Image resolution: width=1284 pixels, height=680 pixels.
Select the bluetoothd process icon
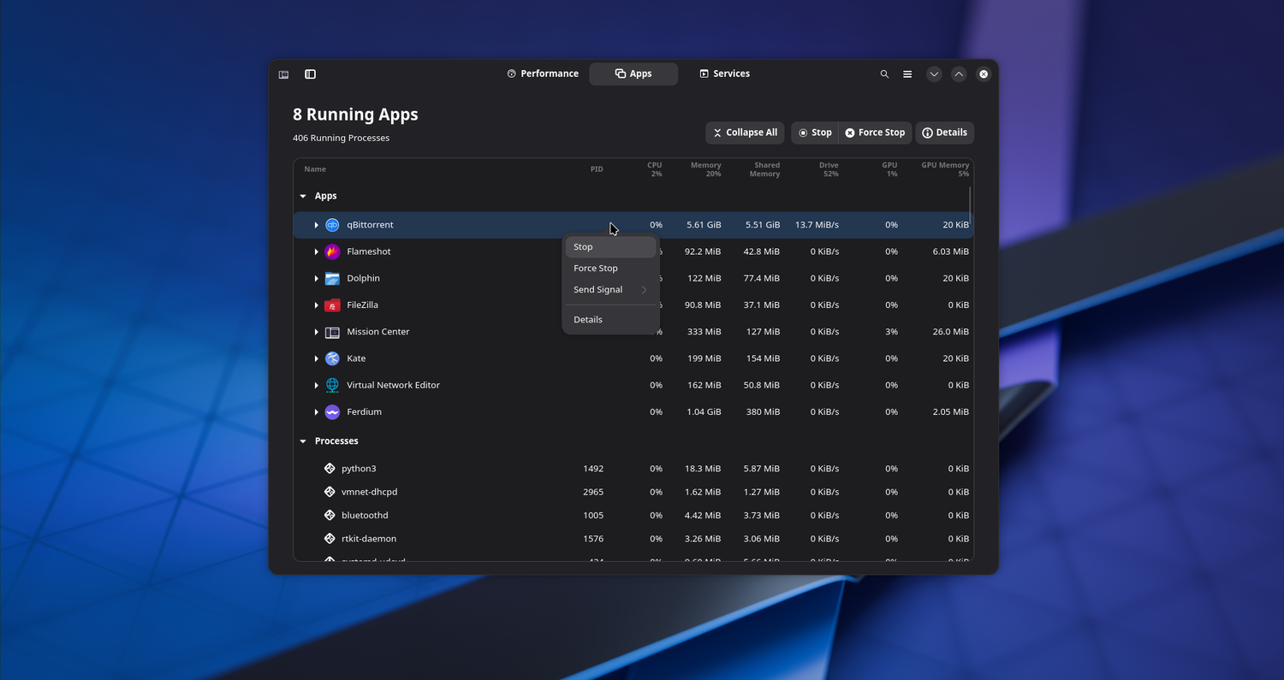click(x=330, y=515)
